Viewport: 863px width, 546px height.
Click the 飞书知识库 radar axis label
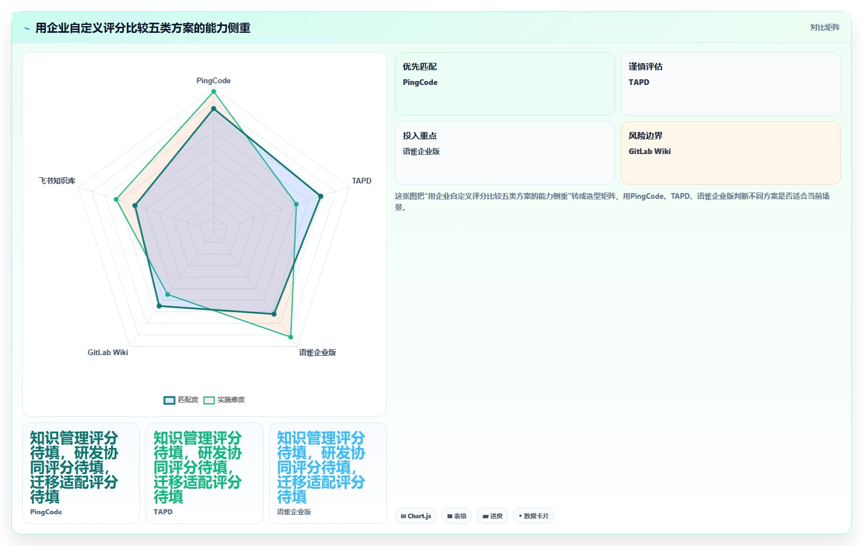[x=57, y=181]
